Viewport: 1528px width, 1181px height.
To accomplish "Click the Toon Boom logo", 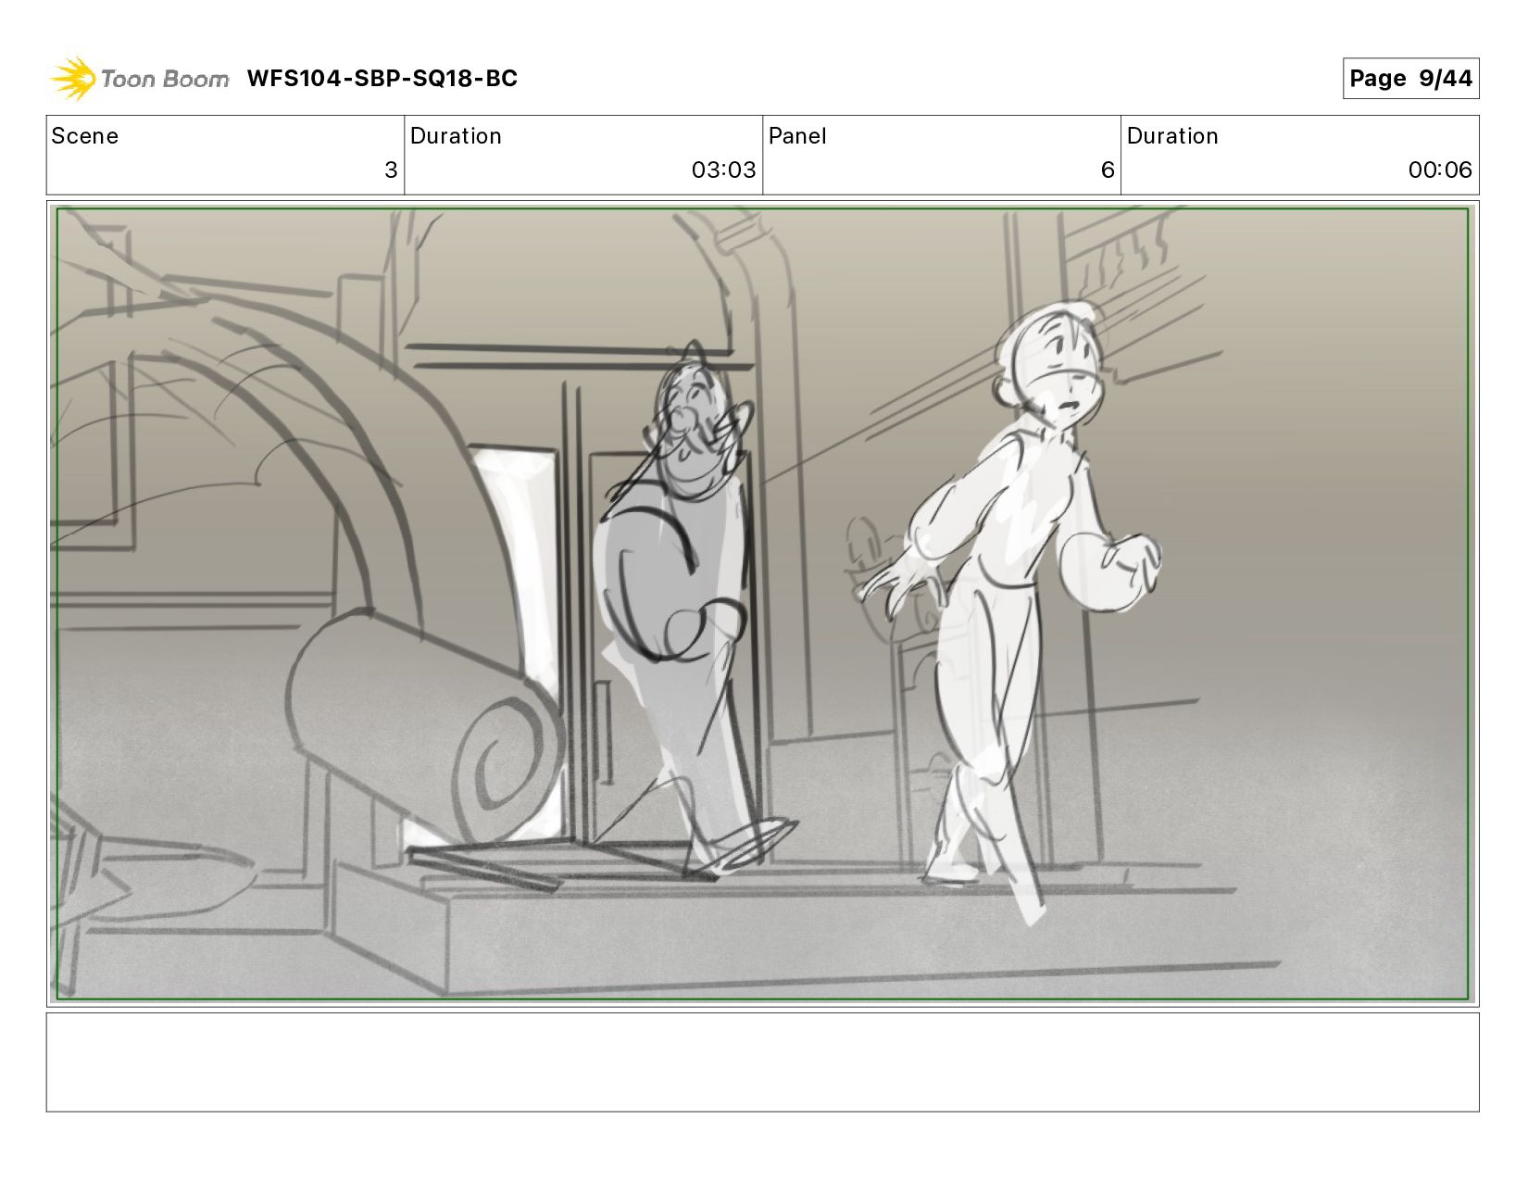I will 139,79.
